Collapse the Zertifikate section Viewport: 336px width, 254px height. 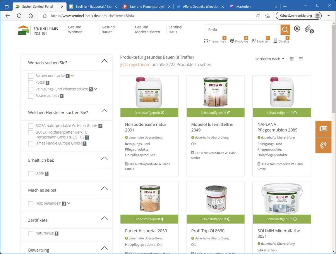point(104,218)
